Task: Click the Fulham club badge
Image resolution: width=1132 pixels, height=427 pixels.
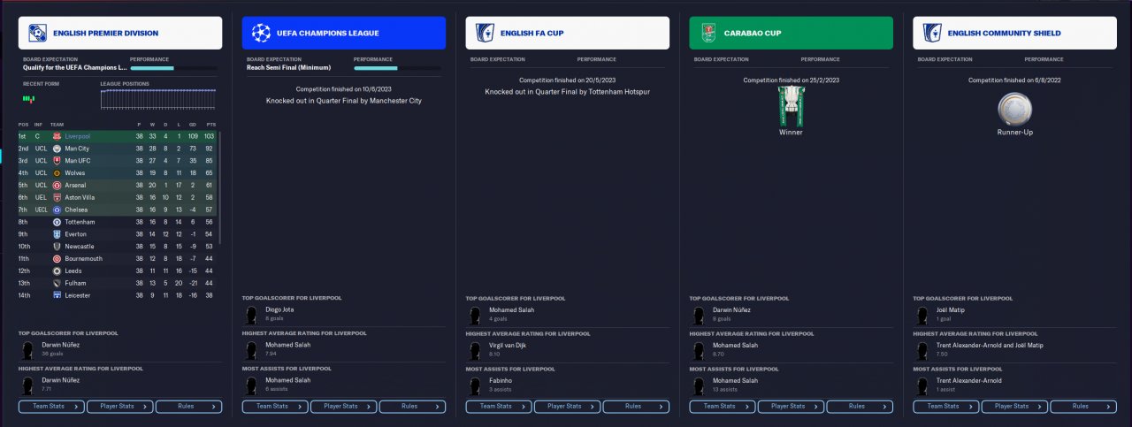Action: (57, 283)
